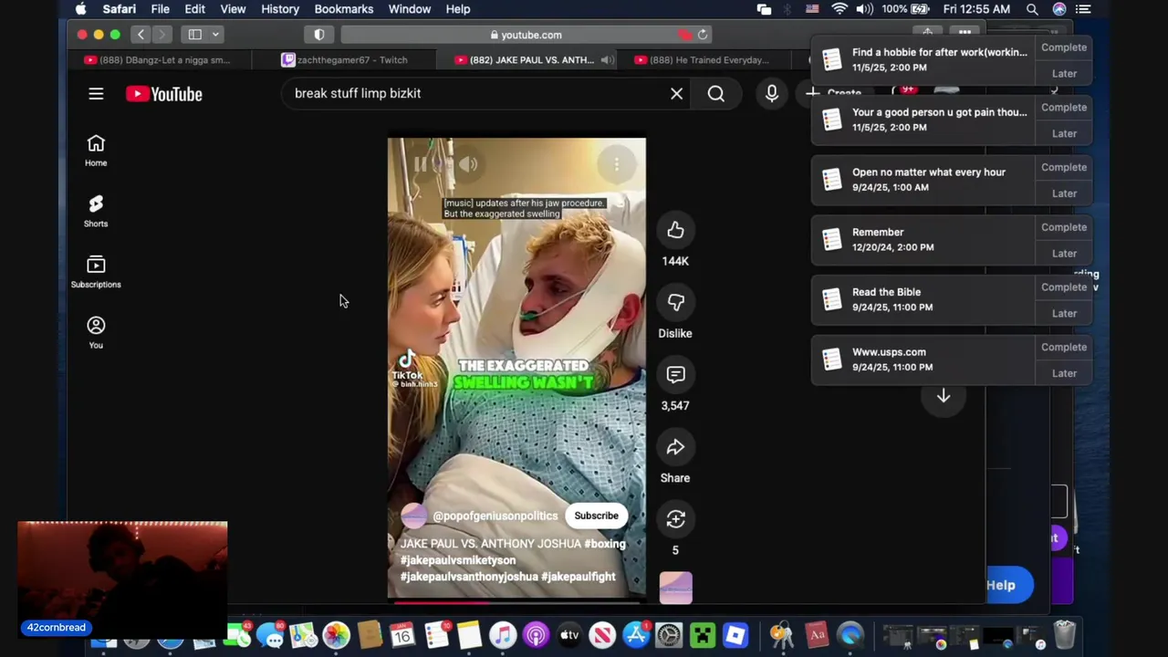Open Messages from the Dock

pos(271,635)
